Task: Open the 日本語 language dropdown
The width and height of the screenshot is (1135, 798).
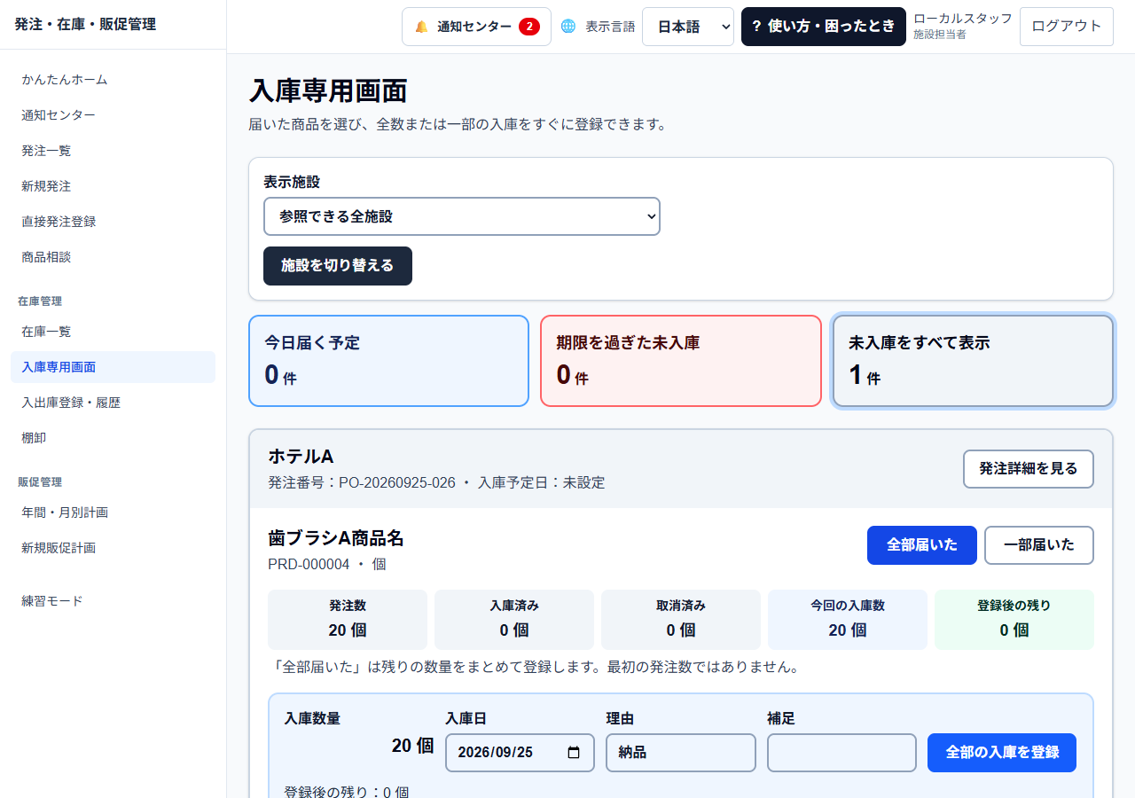Action: (x=688, y=27)
